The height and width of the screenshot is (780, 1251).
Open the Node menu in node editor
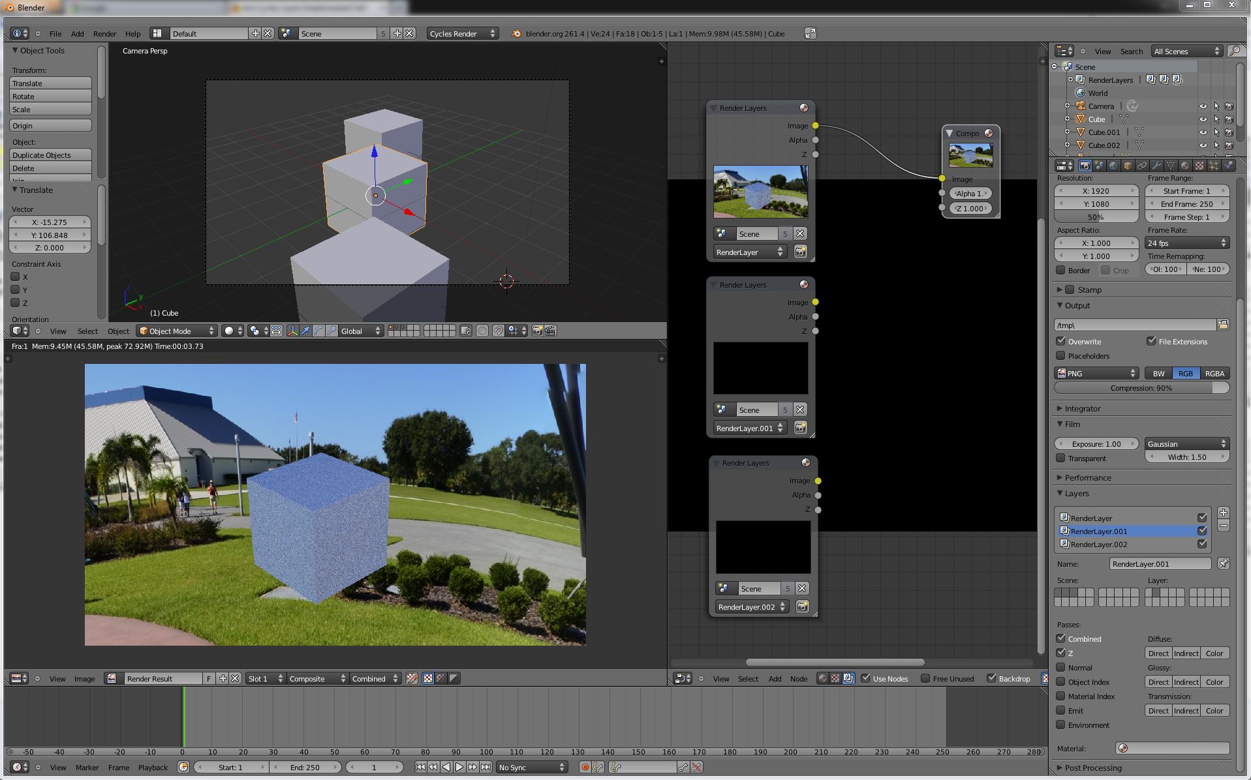point(799,679)
